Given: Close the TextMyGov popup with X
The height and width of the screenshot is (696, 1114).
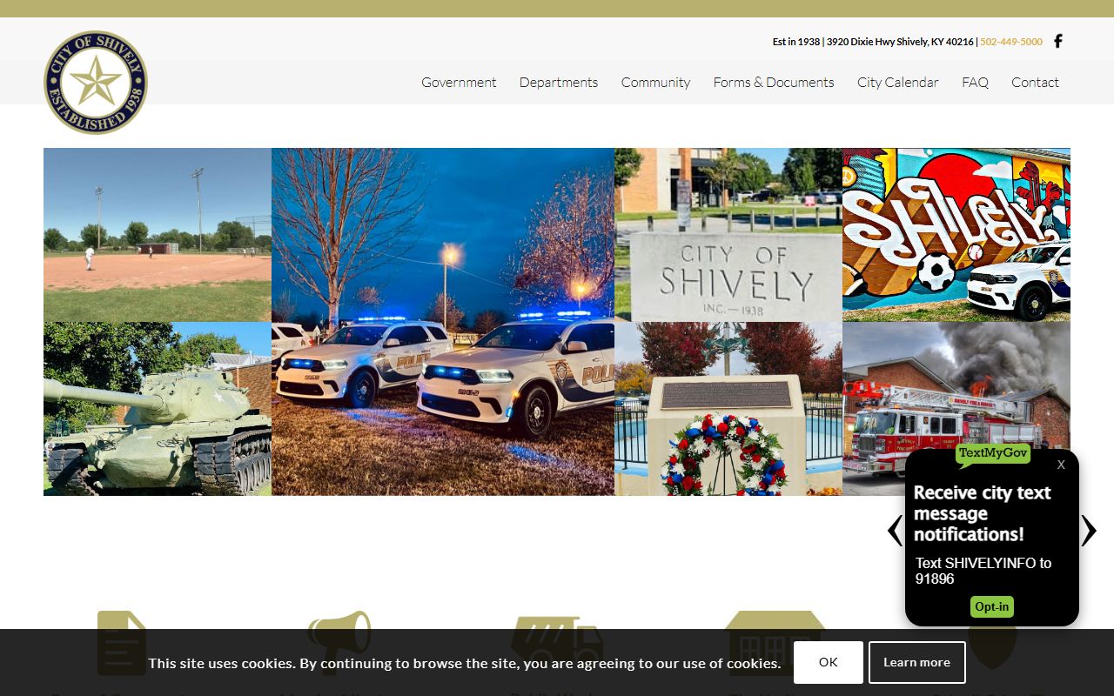Looking at the screenshot, I should pyautogui.click(x=1061, y=465).
